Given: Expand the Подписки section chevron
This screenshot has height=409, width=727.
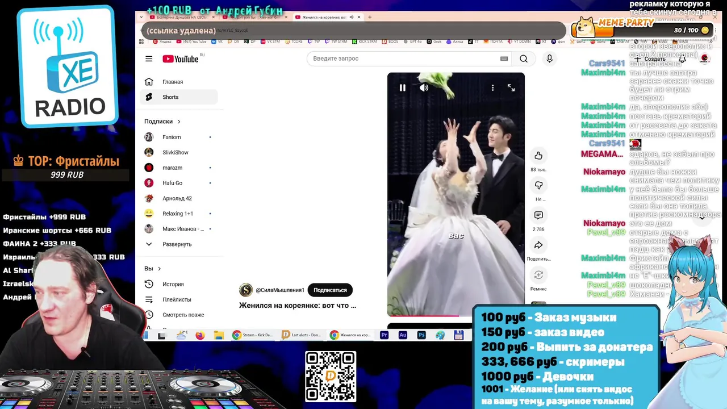Looking at the screenshot, I should [x=179, y=122].
